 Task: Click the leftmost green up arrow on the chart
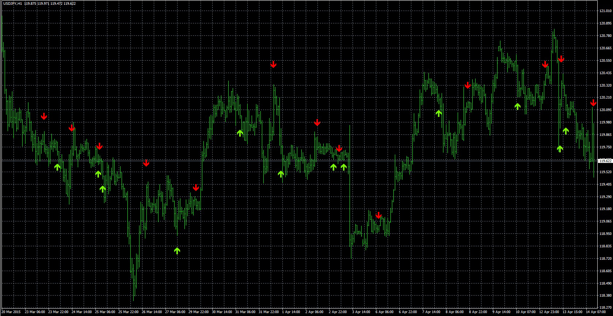57,167
